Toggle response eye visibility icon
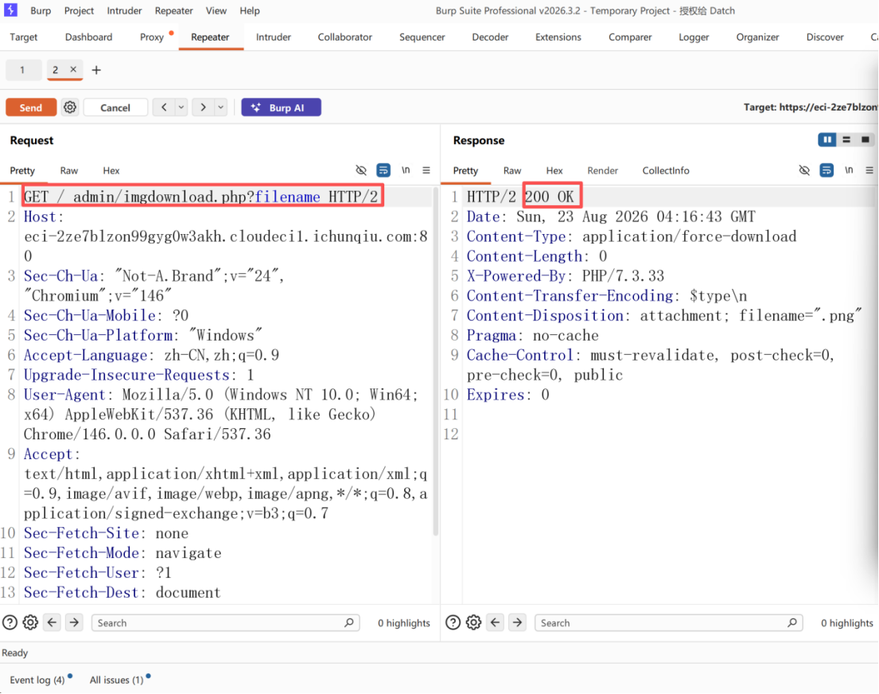The image size is (879, 694). pos(804,170)
